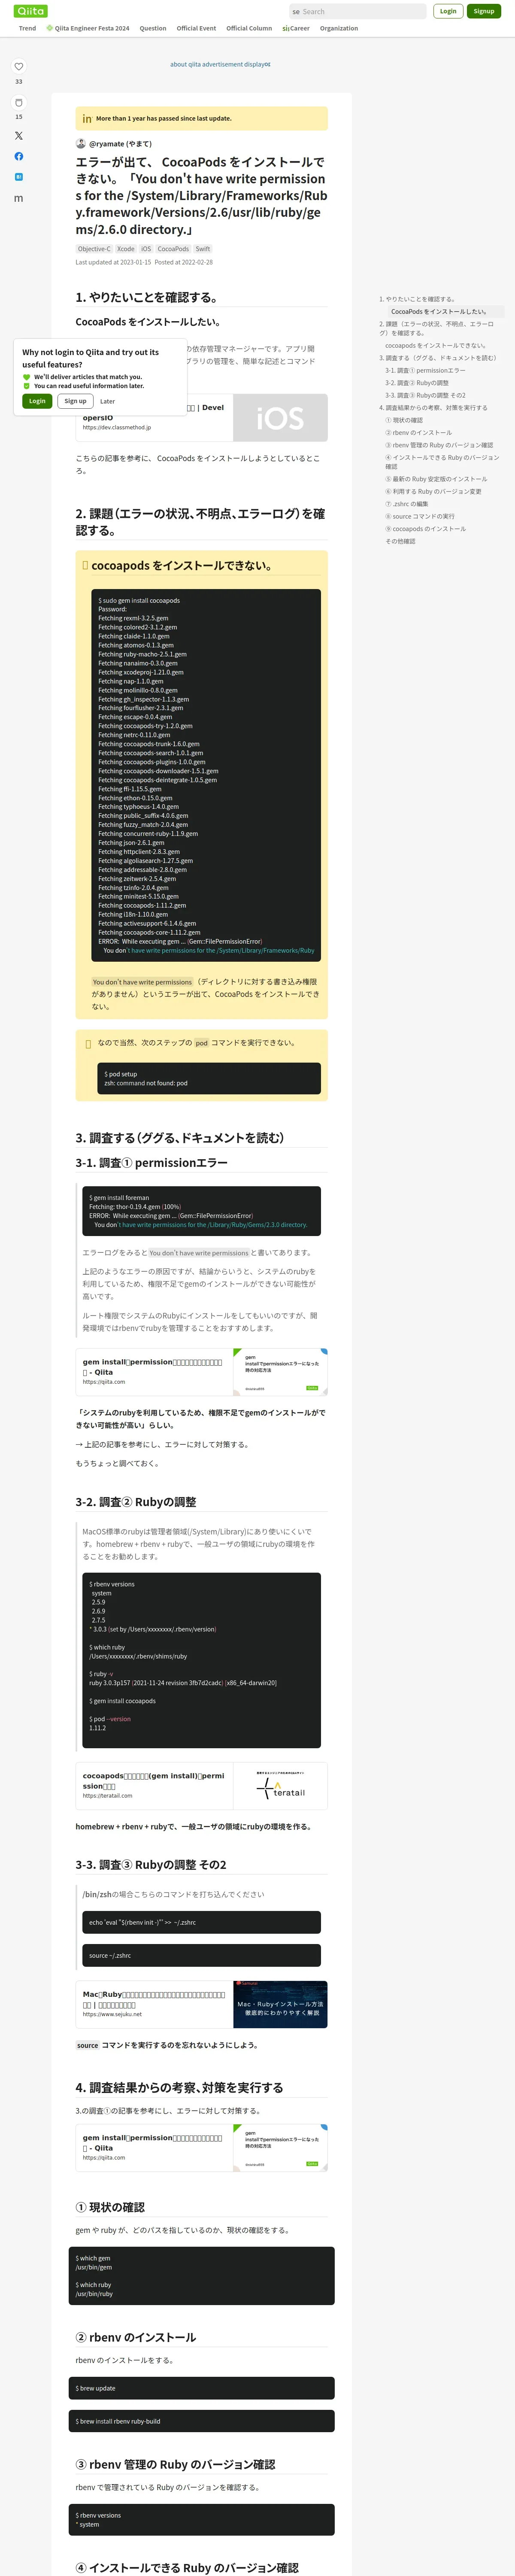Click the '$ brew install rbenv ruby-build' code block
The width and height of the screenshot is (515, 2576).
tap(202, 2421)
